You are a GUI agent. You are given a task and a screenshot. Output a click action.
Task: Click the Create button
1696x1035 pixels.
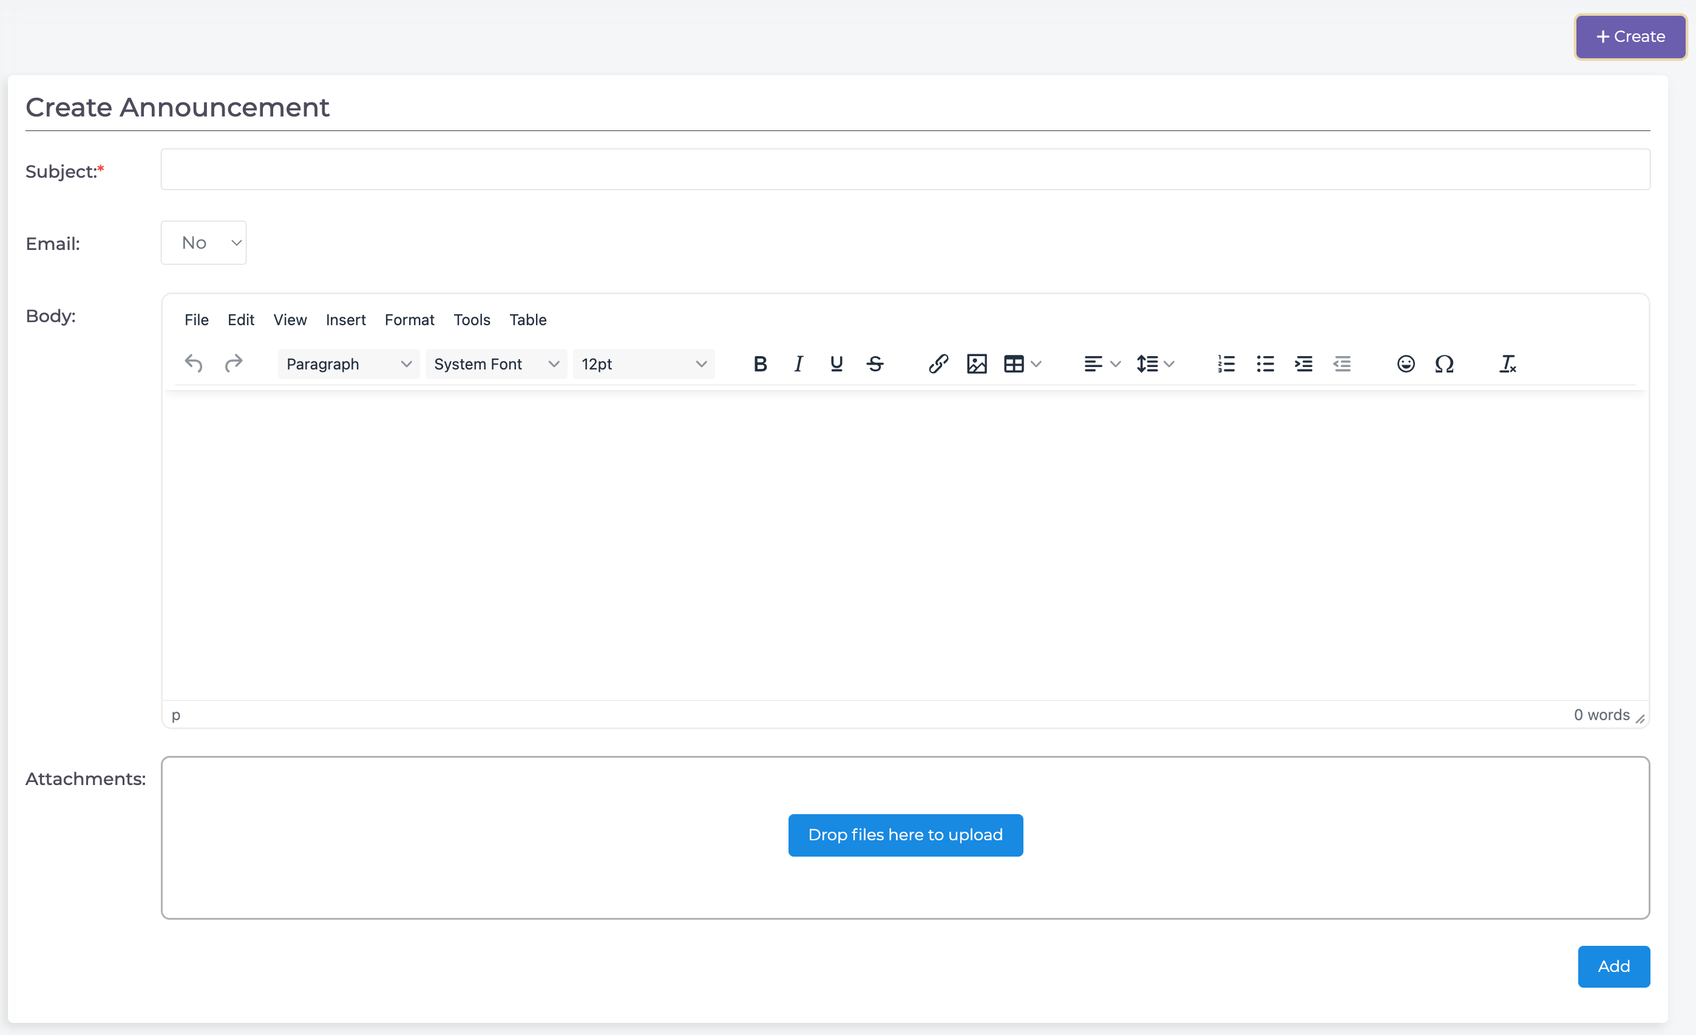click(1630, 36)
